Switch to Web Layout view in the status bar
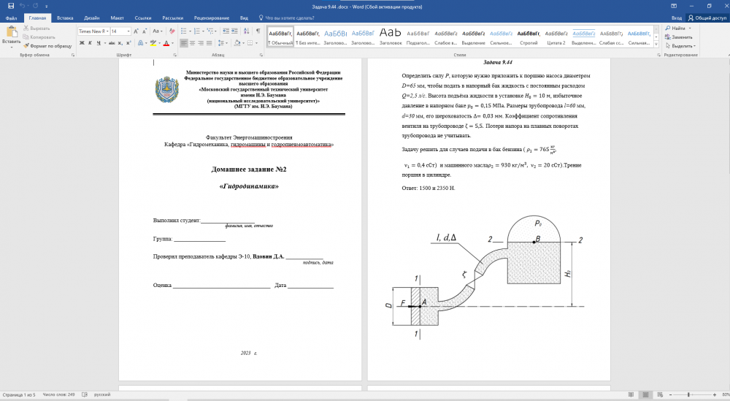This screenshot has height=401, width=730. (x=660, y=395)
